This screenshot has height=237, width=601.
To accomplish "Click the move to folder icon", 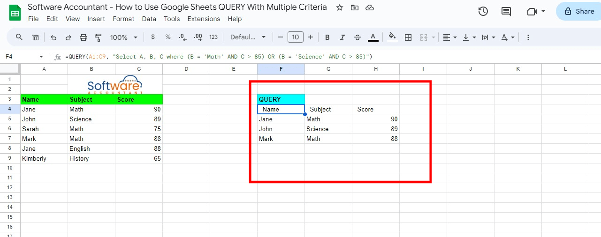I will click(355, 8).
